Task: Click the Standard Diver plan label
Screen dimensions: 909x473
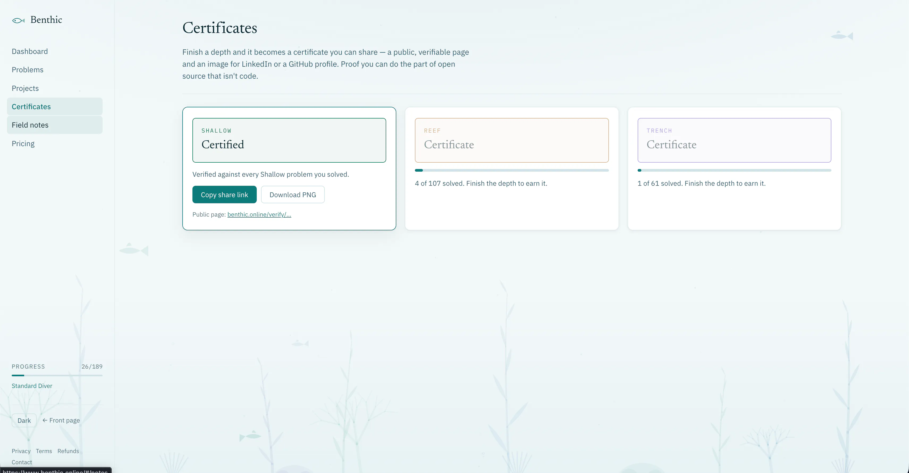Action: tap(32, 386)
